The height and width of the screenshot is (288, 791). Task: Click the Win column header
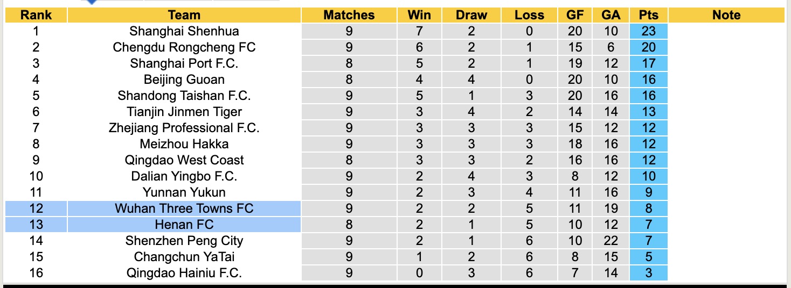coord(419,15)
